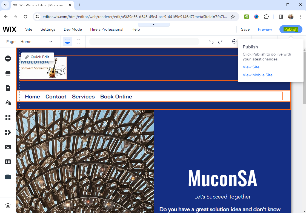Switch to mobile view editor
This screenshot has height=213, width=306.
pos(78,42)
